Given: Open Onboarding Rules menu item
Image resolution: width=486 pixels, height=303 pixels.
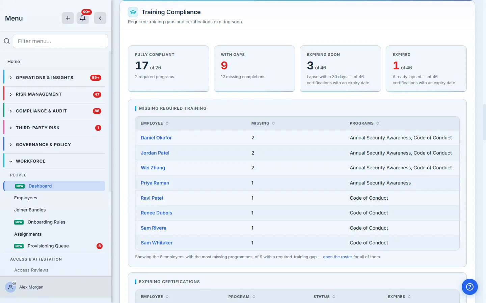Looking at the screenshot, I should pyautogui.click(x=46, y=222).
